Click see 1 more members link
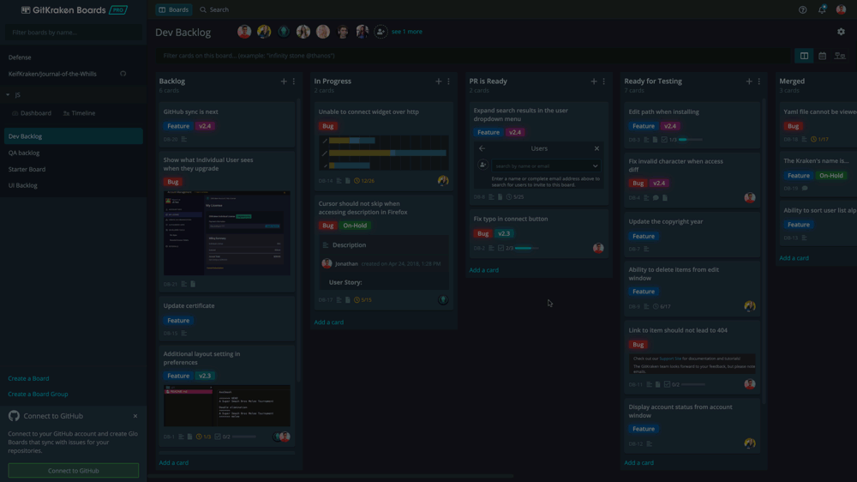 click(x=406, y=32)
